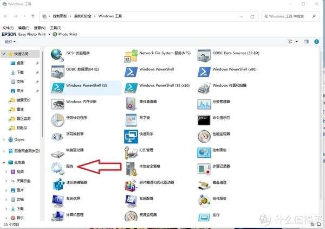Open the 组织 dropdown

(10, 42)
